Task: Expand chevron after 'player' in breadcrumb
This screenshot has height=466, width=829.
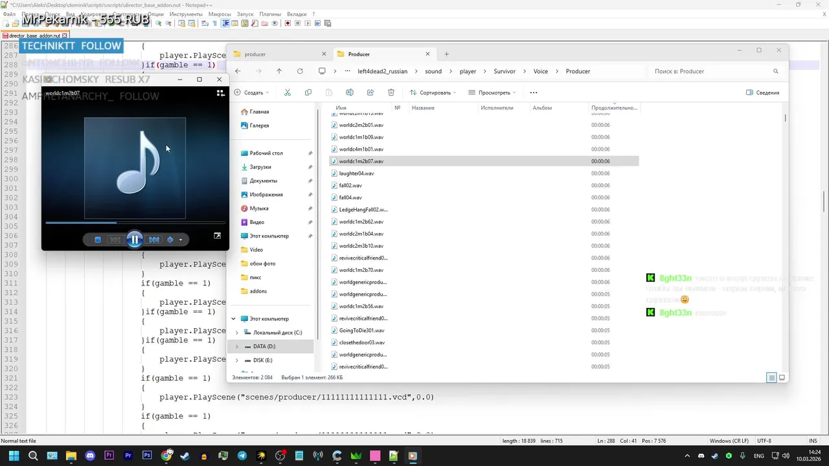Action: pos(484,71)
